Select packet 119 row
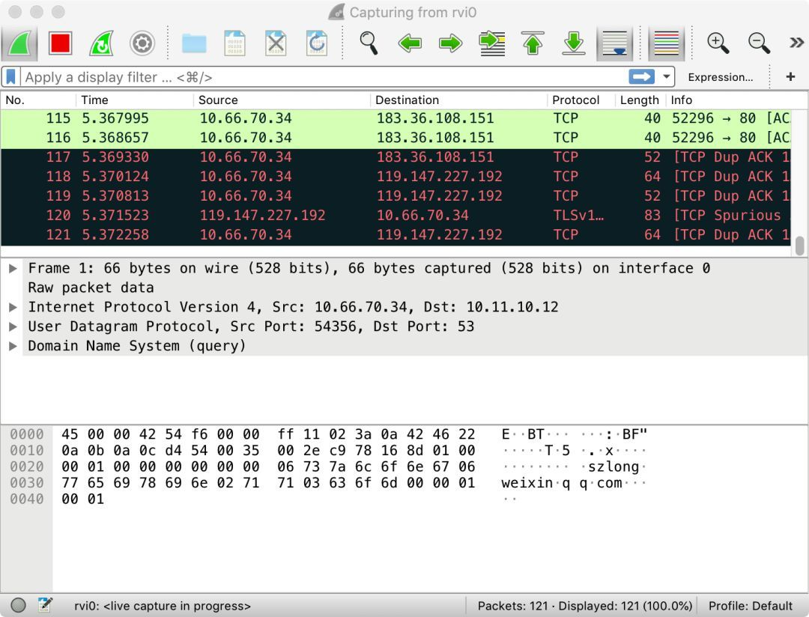Screen dimensions: 809x617 coord(396,196)
